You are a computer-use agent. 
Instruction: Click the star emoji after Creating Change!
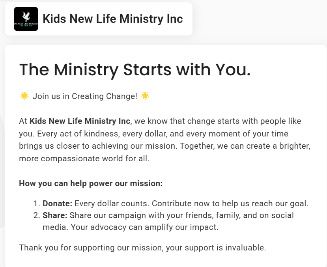(x=145, y=96)
